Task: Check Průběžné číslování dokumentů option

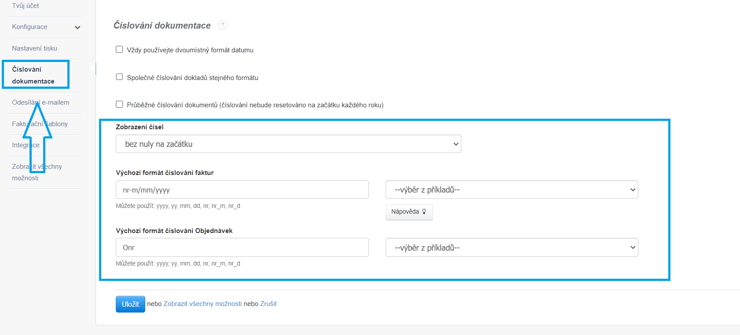Action: [x=119, y=105]
